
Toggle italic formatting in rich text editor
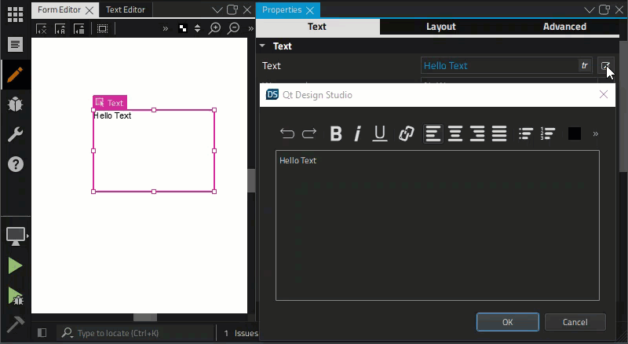coord(357,134)
